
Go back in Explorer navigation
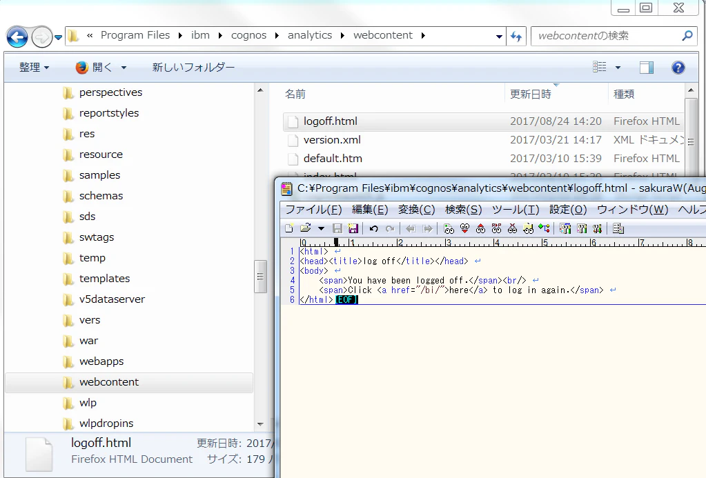tap(17, 37)
